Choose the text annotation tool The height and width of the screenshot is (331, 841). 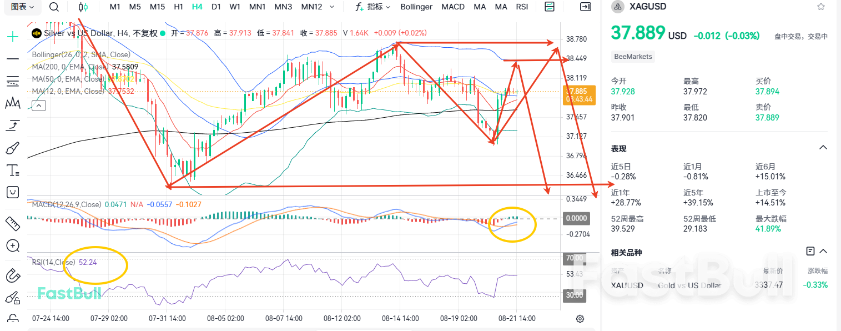pos(12,170)
